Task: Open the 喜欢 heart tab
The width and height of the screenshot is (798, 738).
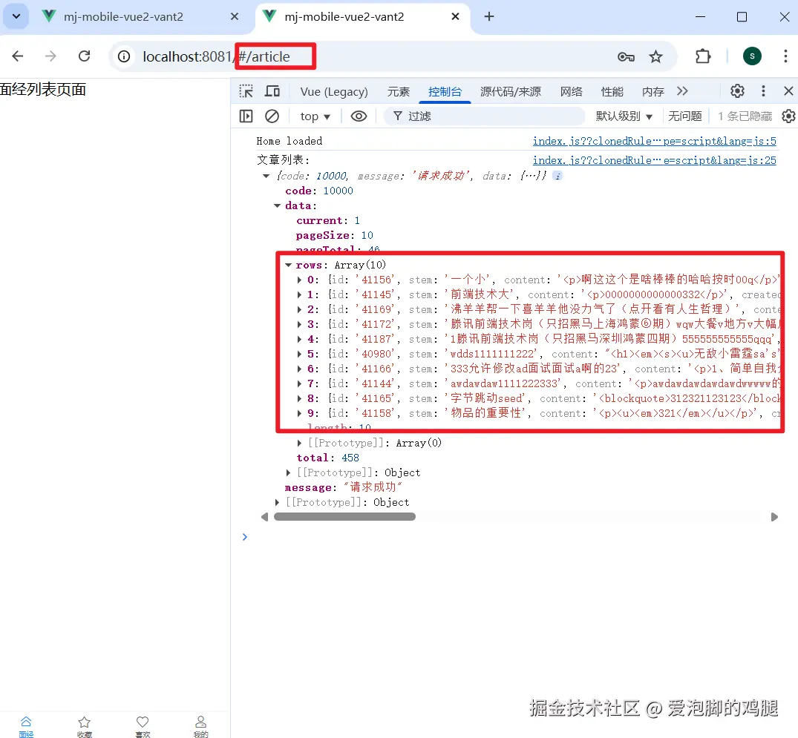Action: [x=143, y=726]
